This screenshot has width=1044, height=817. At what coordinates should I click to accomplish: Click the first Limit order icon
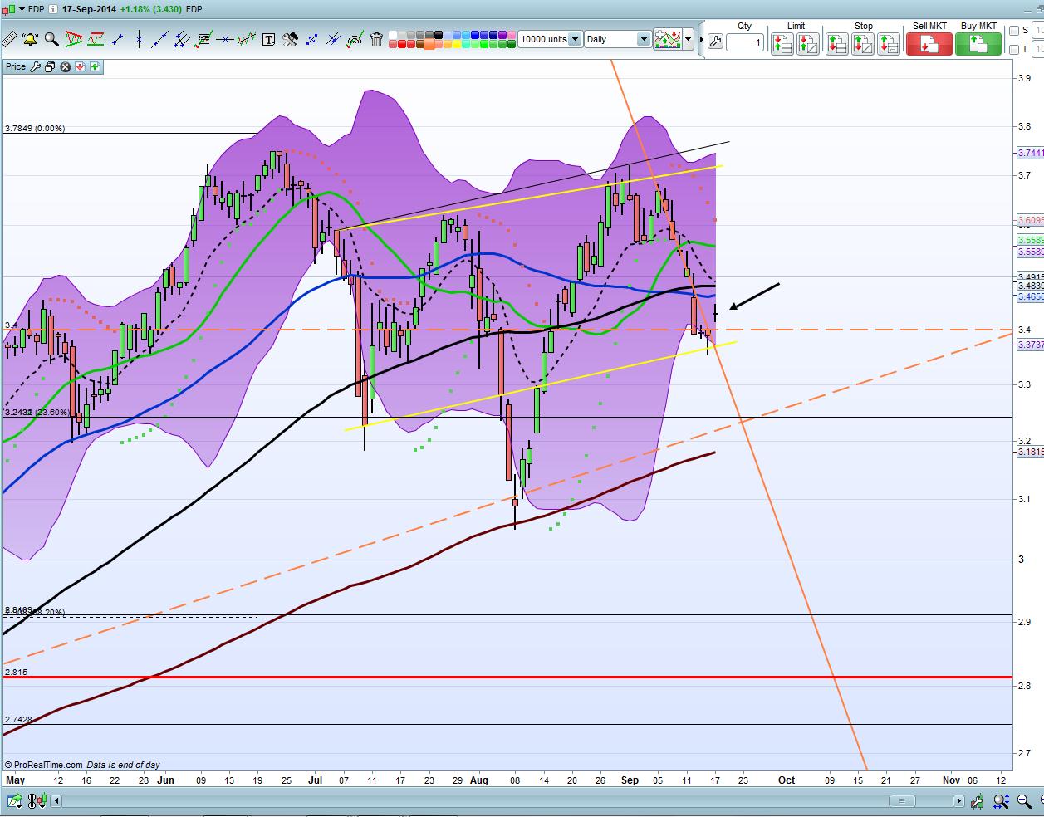point(782,43)
